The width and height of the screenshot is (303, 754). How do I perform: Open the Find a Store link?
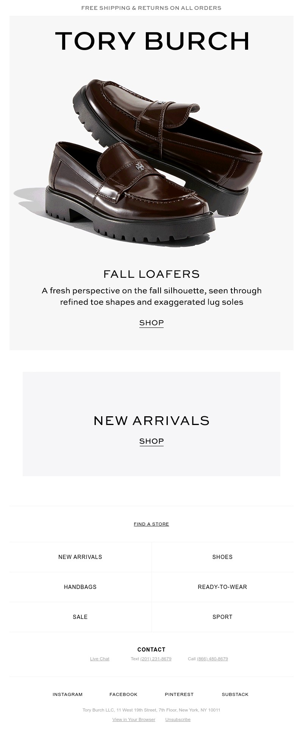pyautogui.click(x=151, y=524)
